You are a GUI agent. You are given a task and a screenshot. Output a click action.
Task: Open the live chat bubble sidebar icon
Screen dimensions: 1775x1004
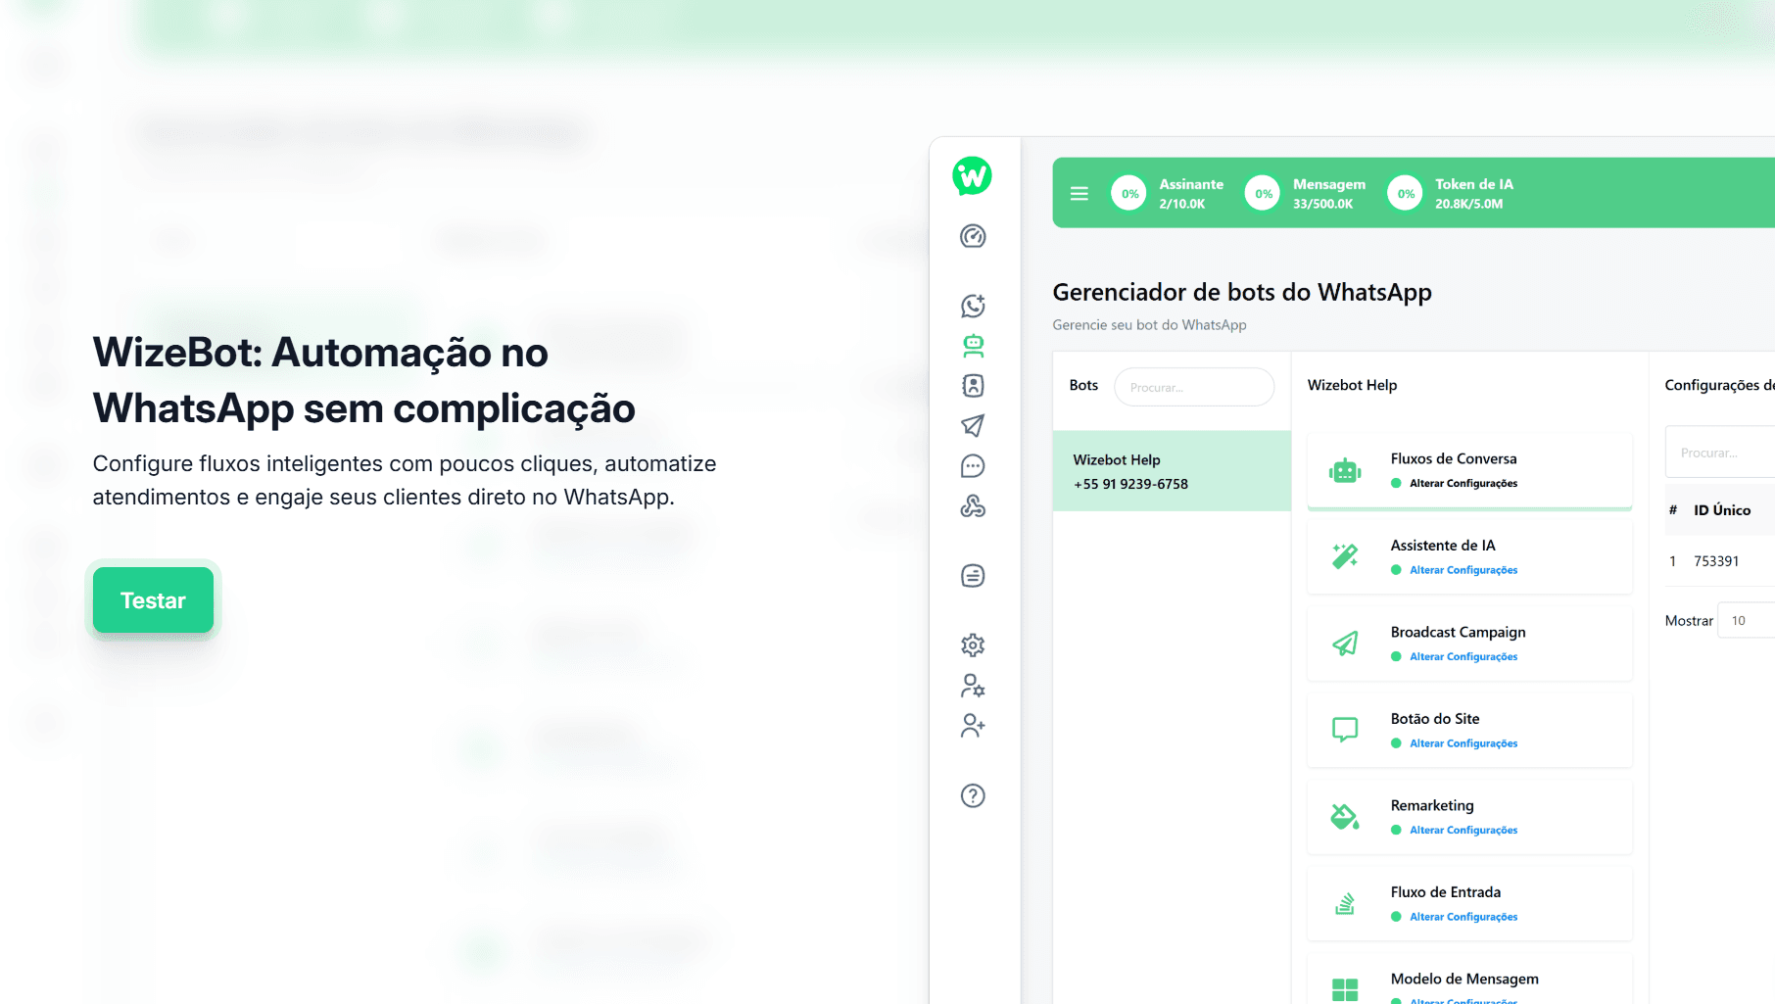click(973, 466)
